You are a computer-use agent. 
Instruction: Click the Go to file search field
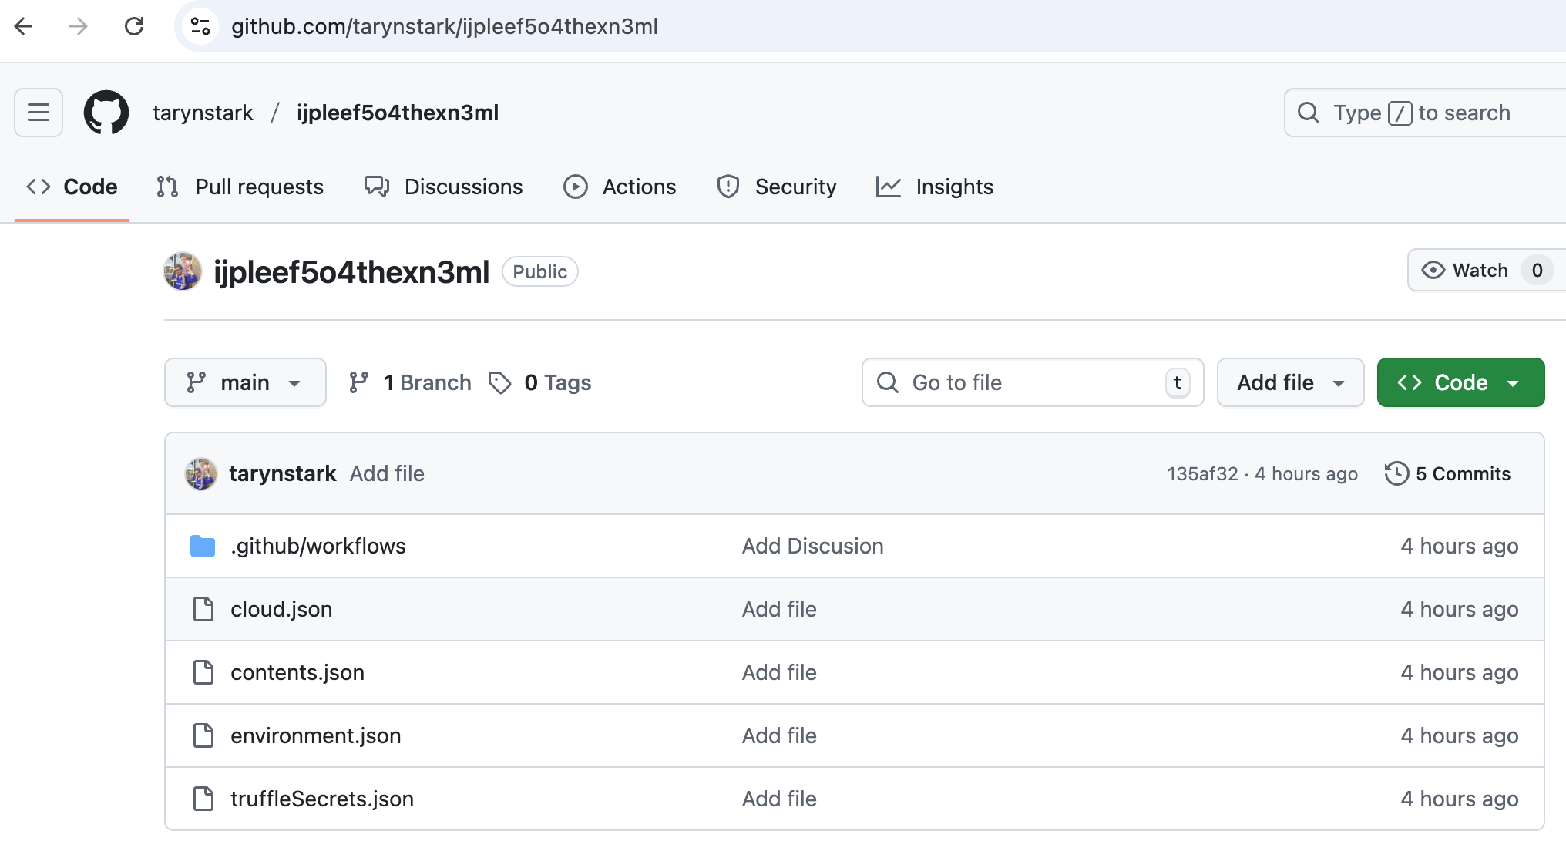pyautogui.click(x=1031, y=382)
